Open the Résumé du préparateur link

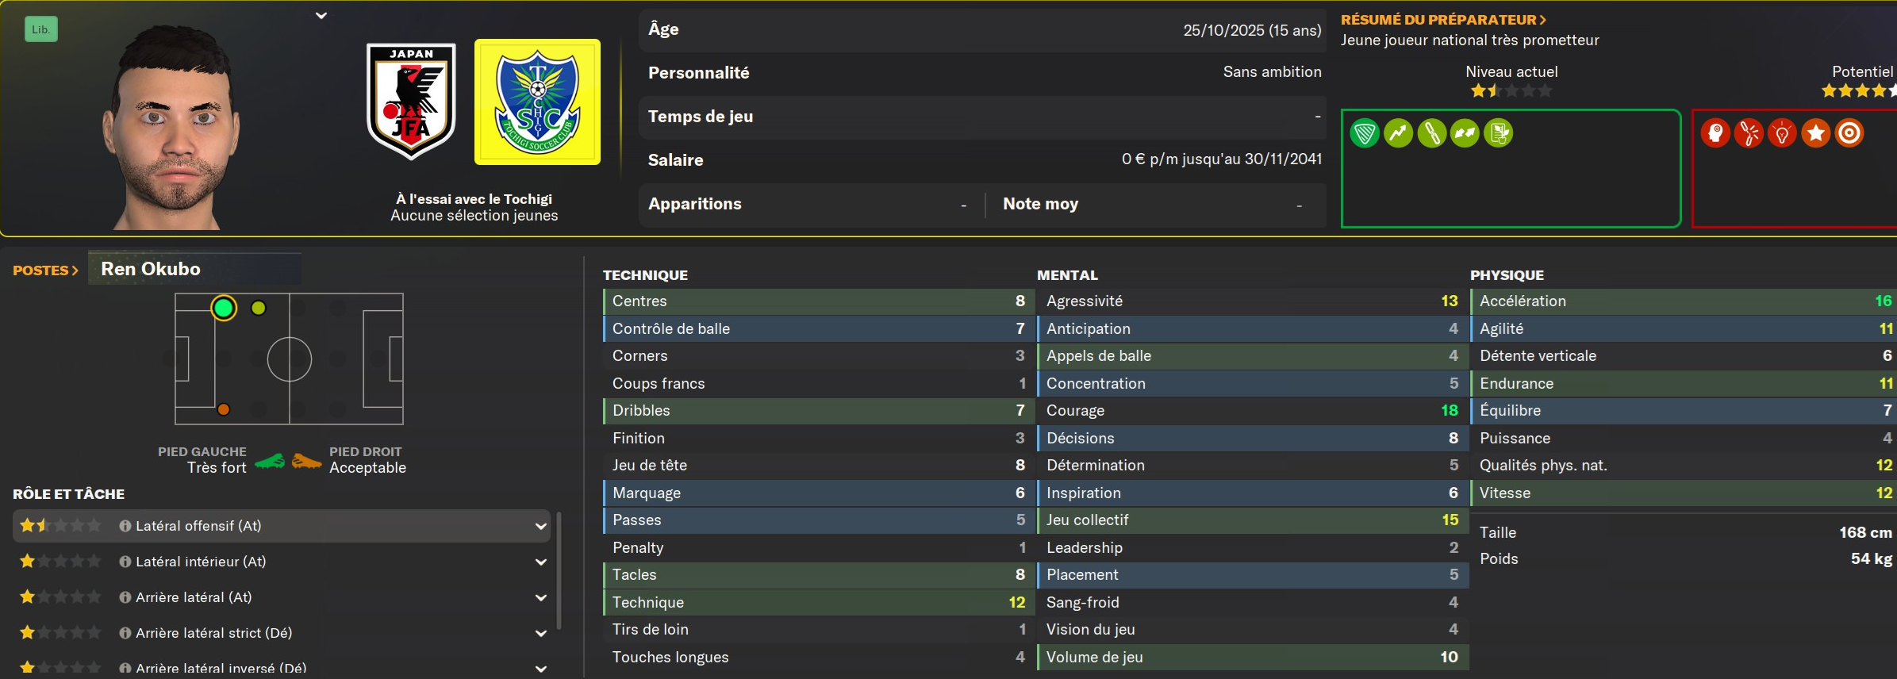[x=1443, y=20]
